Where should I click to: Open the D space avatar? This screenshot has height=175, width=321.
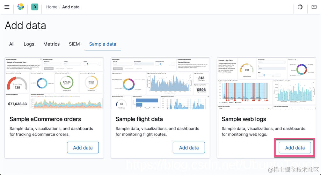pos(35,7)
